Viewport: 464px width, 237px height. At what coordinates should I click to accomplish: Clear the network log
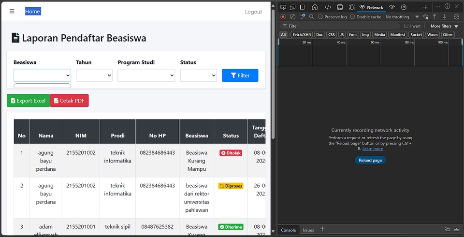pos(292,16)
